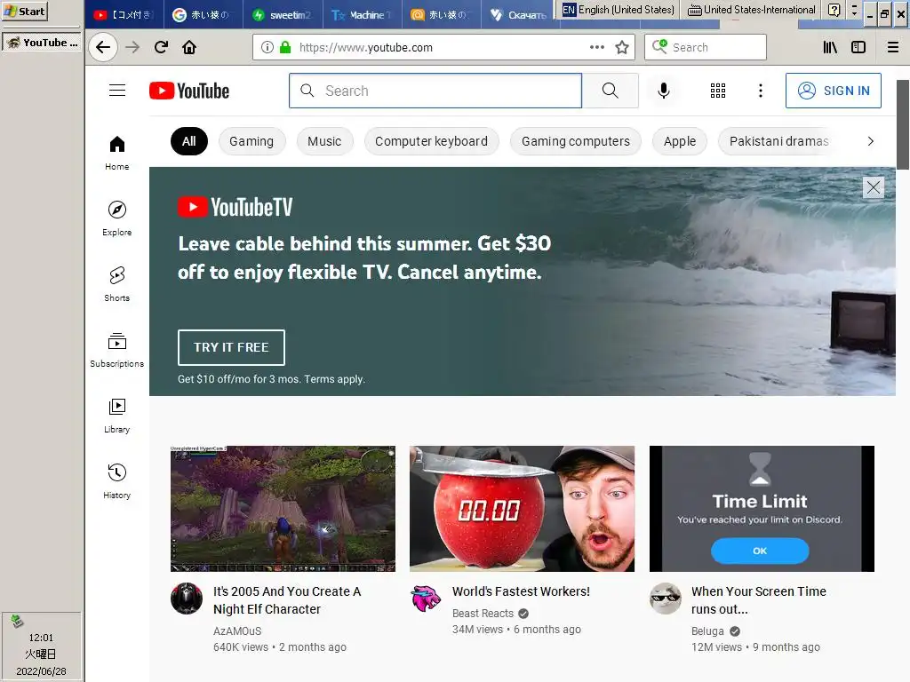Start voice search with the microphone
Screen dimensions: 910x682
[663, 91]
